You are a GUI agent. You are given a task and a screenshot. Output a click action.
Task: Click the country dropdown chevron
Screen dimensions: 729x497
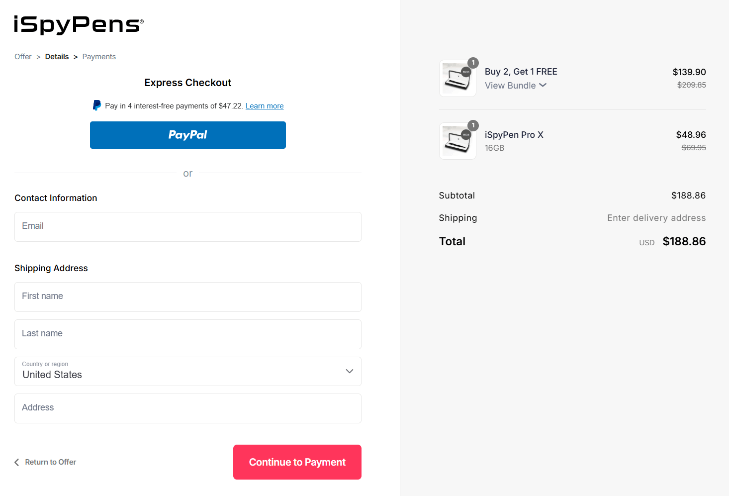click(x=349, y=371)
